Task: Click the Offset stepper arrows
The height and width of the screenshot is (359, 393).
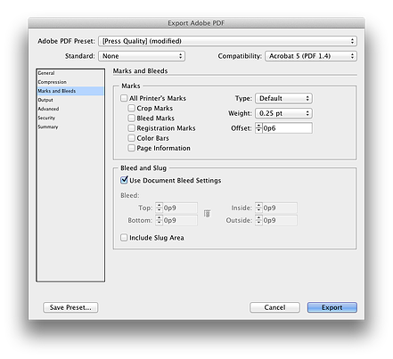Action: click(258, 128)
